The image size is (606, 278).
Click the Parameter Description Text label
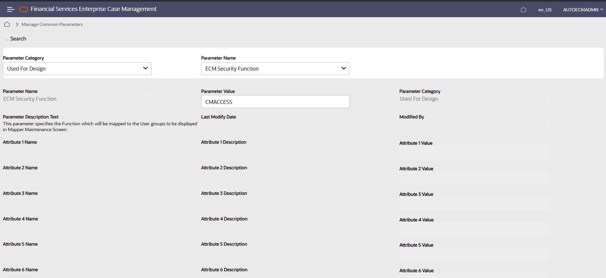click(31, 117)
